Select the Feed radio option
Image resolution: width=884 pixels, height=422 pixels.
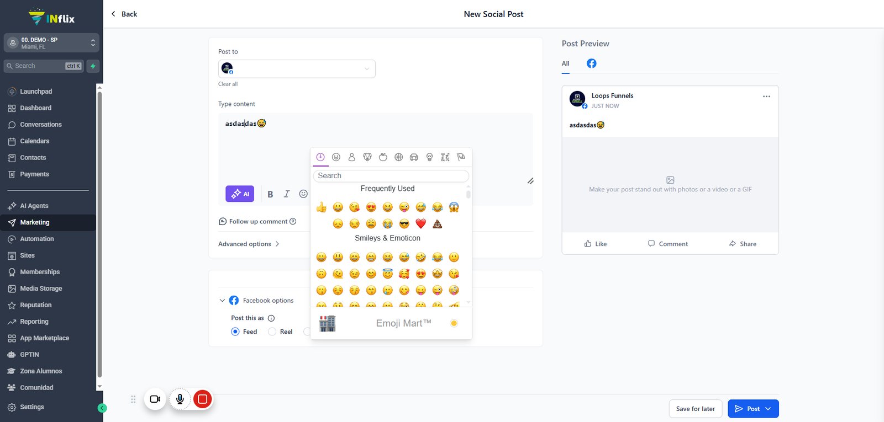pyautogui.click(x=235, y=332)
